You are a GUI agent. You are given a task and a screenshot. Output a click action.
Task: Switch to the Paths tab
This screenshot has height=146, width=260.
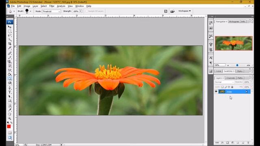(x=240, y=78)
